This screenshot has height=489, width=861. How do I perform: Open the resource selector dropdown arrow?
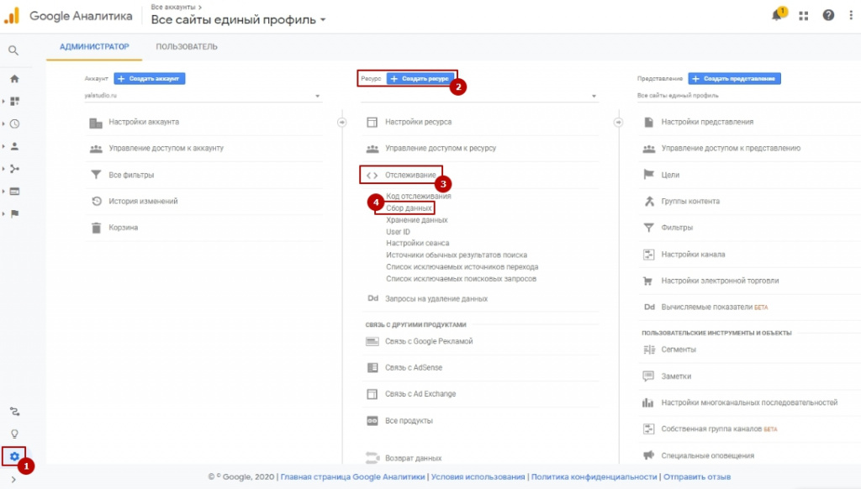[594, 96]
